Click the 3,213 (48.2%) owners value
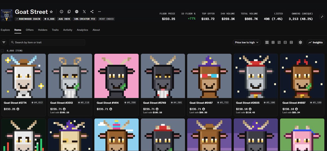This screenshot has height=151, width=327. (301, 19)
